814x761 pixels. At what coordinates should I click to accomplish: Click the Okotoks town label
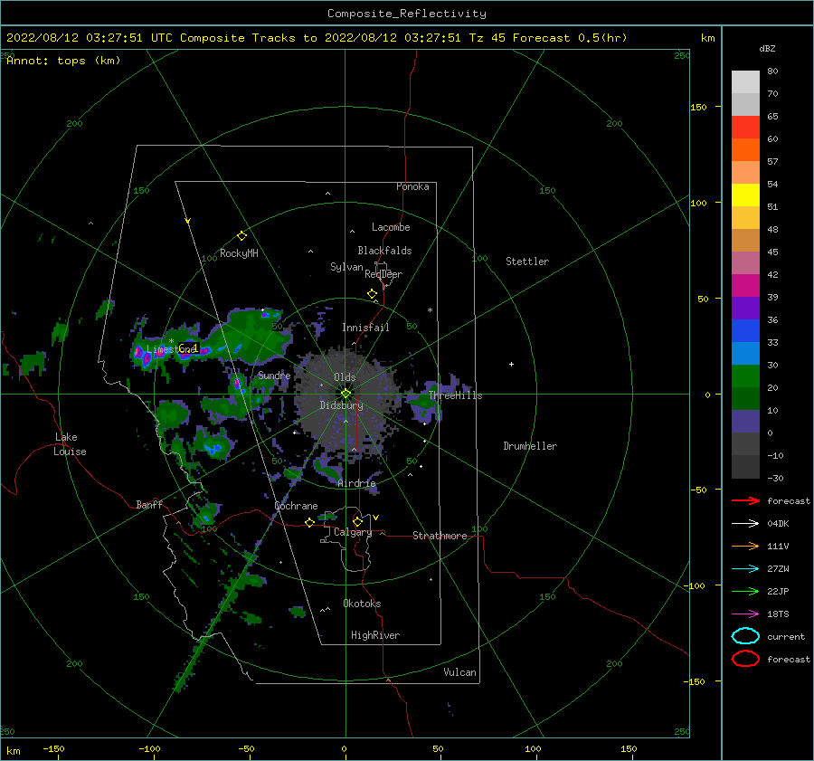click(362, 604)
